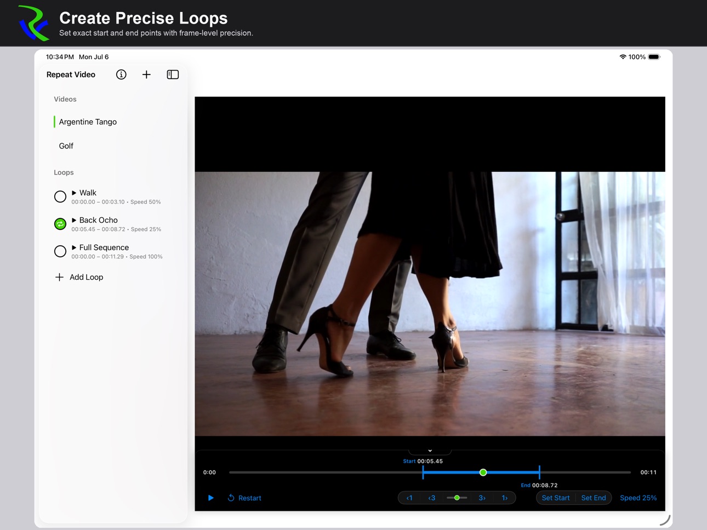Step back three frames

432,498
